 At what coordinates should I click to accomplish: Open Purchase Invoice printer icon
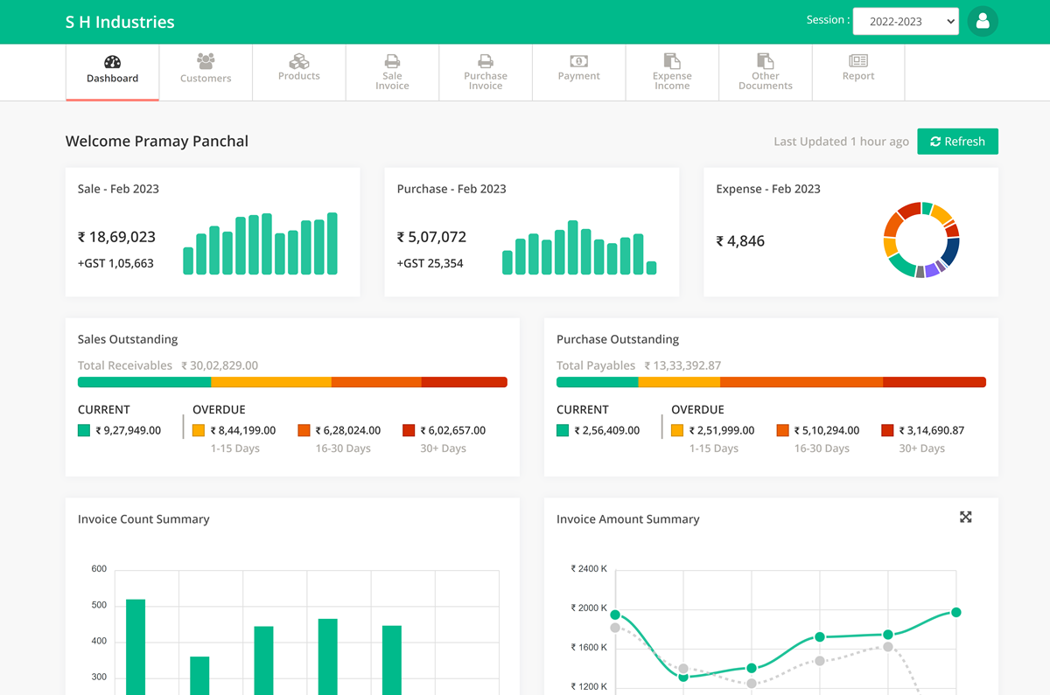coord(485,61)
